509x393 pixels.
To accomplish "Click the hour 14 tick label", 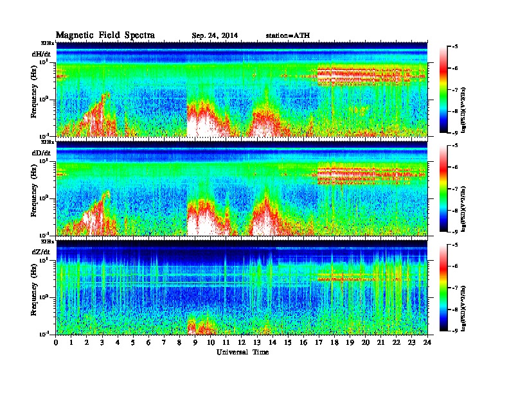I will click(x=272, y=342).
